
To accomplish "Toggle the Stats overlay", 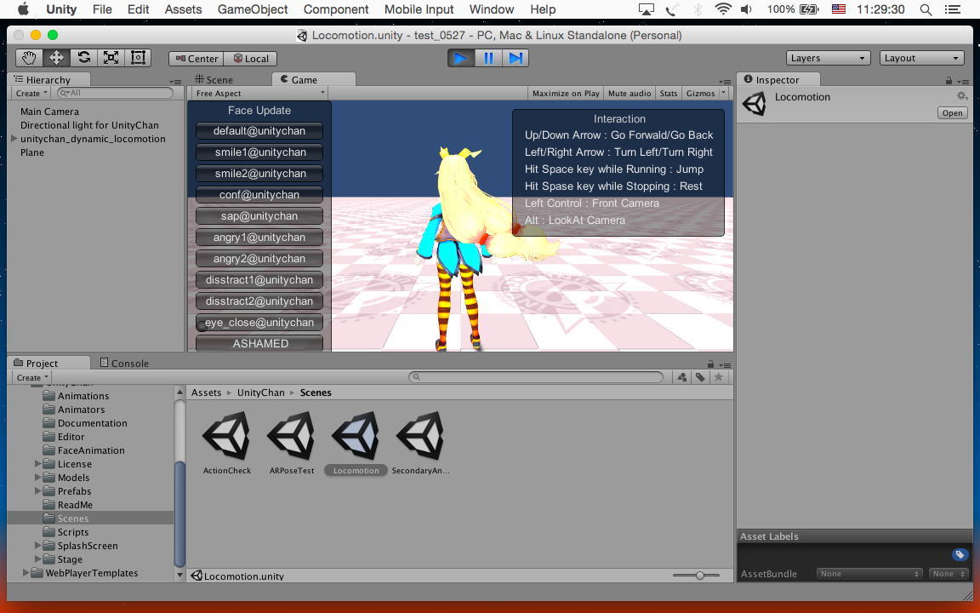I will click(668, 93).
